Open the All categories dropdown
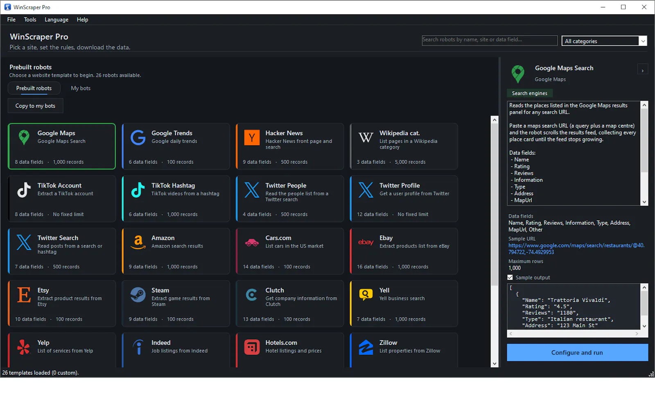 (x=604, y=41)
